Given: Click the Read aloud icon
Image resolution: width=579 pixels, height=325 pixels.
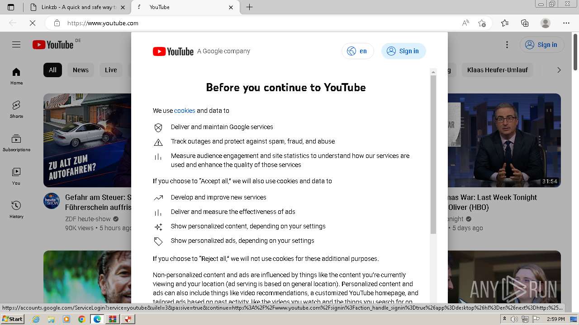Looking at the screenshot, I should tap(465, 23).
